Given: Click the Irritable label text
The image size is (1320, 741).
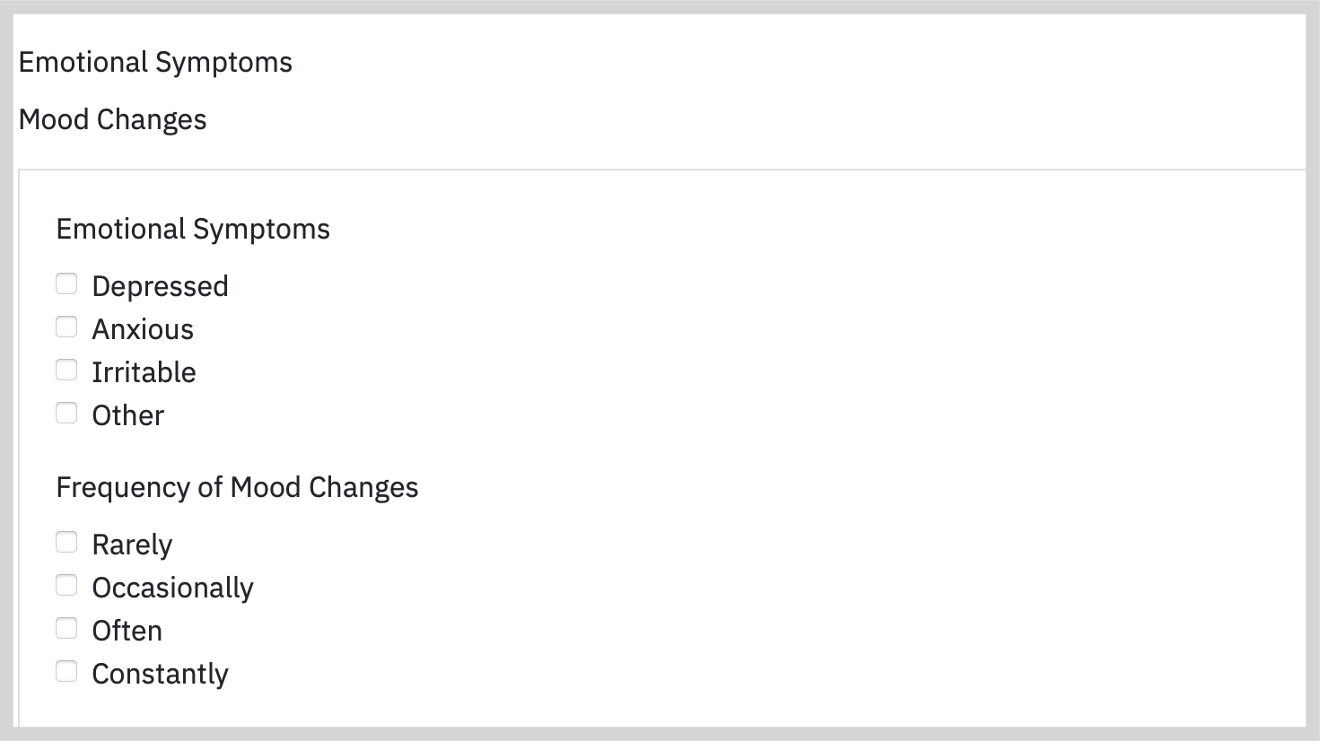Looking at the screenshot, I should (x=144, y=372).
